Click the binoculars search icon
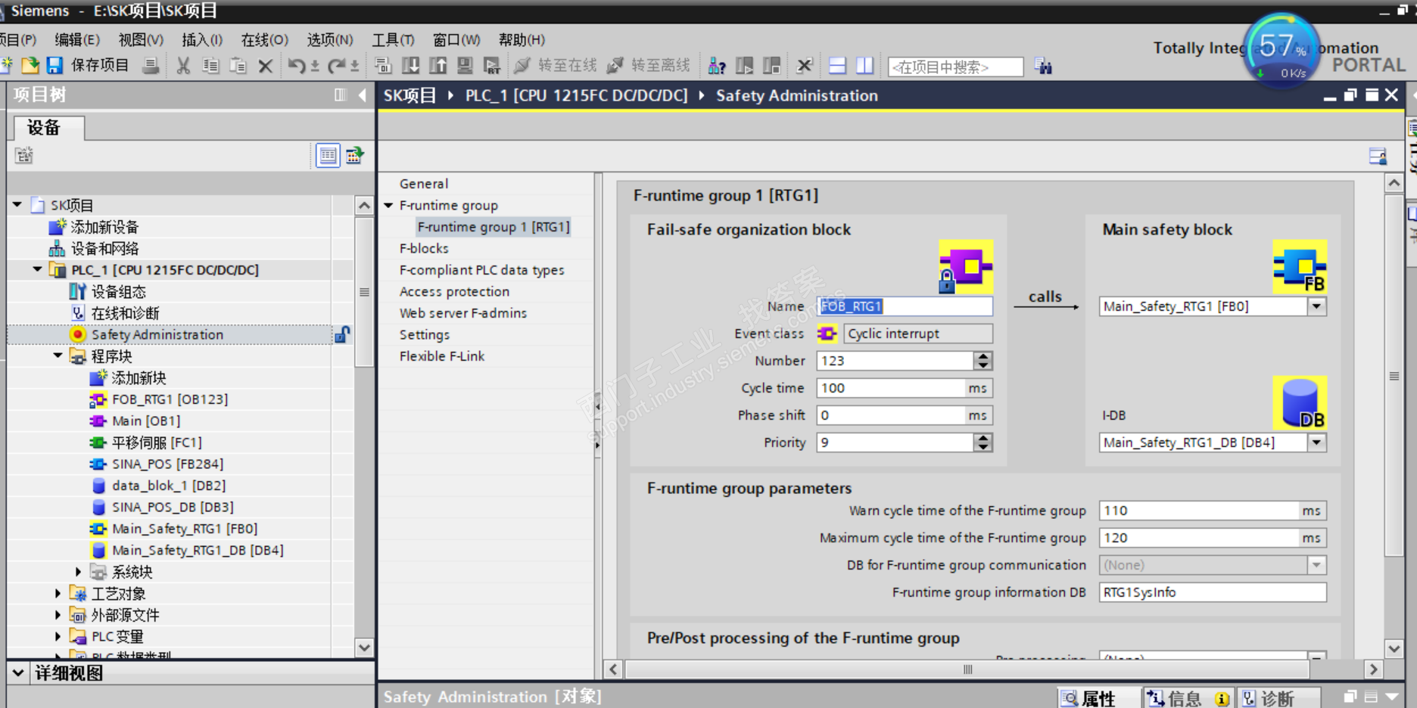 click(1043, 67)
